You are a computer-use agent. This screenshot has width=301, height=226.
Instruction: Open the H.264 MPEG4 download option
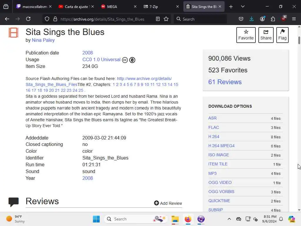coord(221,146)
